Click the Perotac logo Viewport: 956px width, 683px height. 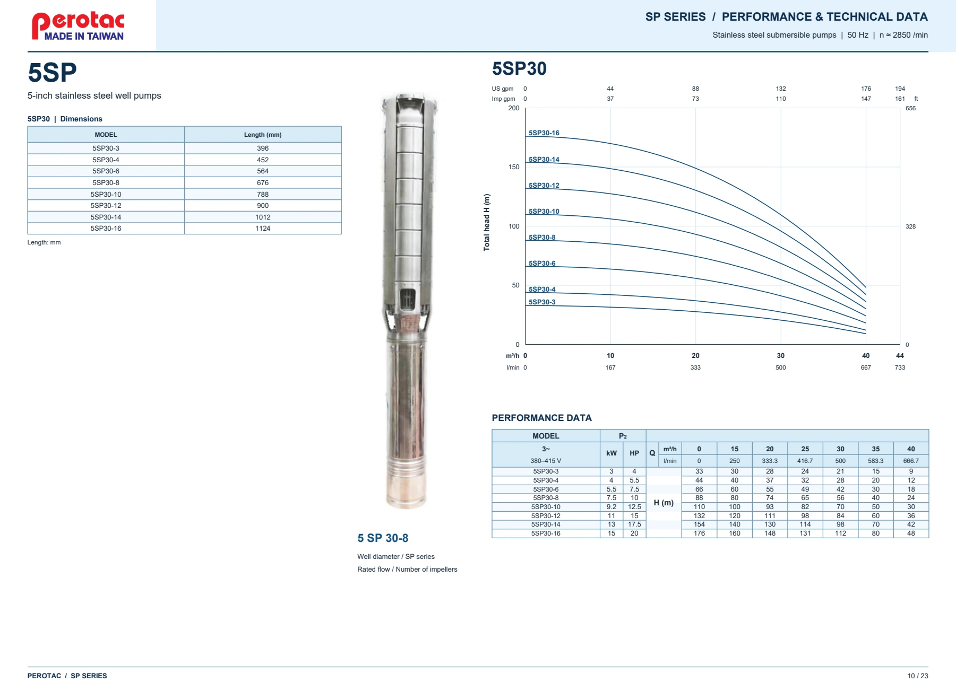(78, 26)
